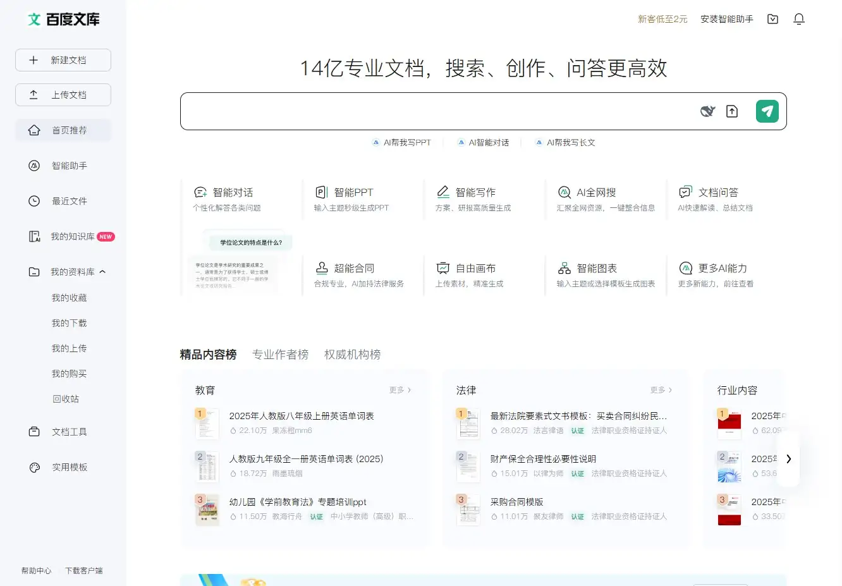The width and height of the screenshot is (842, 586).
Task: Open the notification bell
Action: [799, 19]
